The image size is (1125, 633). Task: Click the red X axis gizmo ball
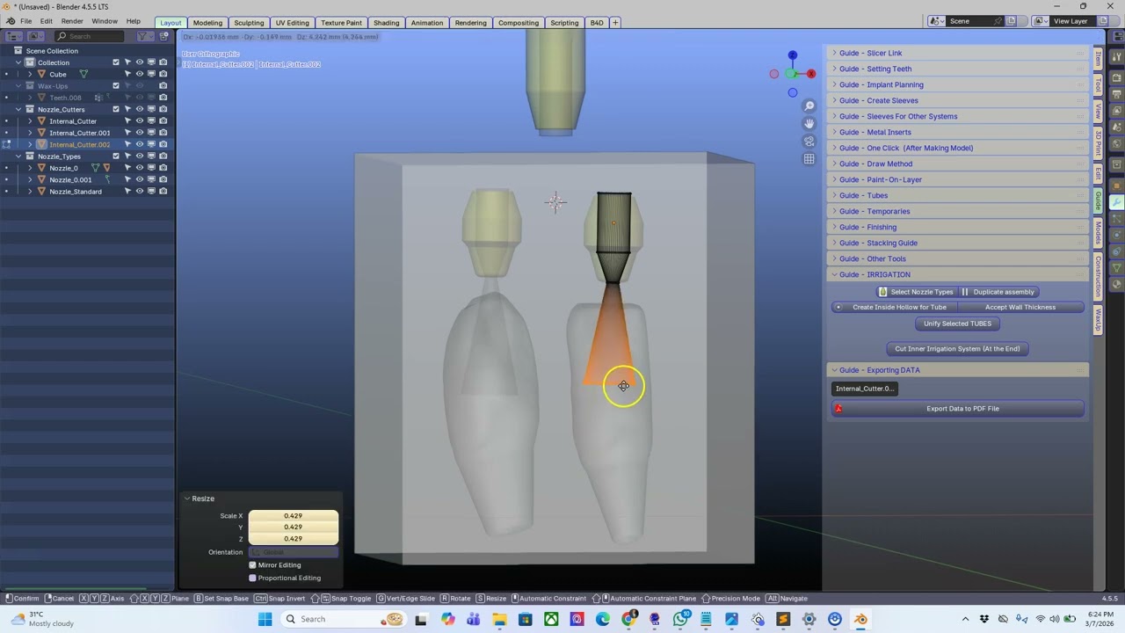810,74
